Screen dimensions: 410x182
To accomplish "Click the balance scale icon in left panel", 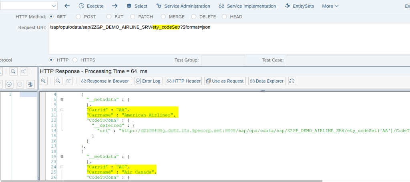I will [x=30, y=84].
